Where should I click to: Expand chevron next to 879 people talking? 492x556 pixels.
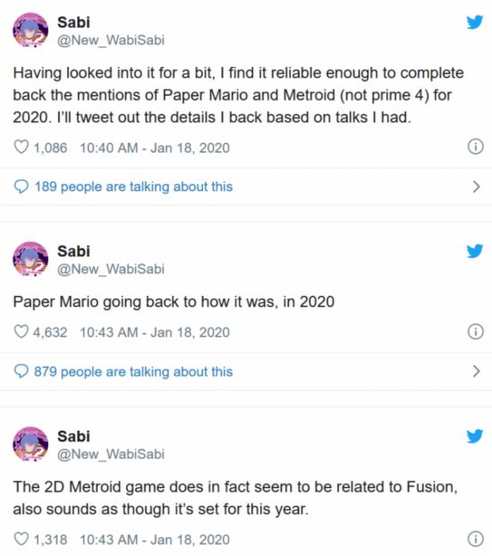pyautogui.click(x=477, y=371)
